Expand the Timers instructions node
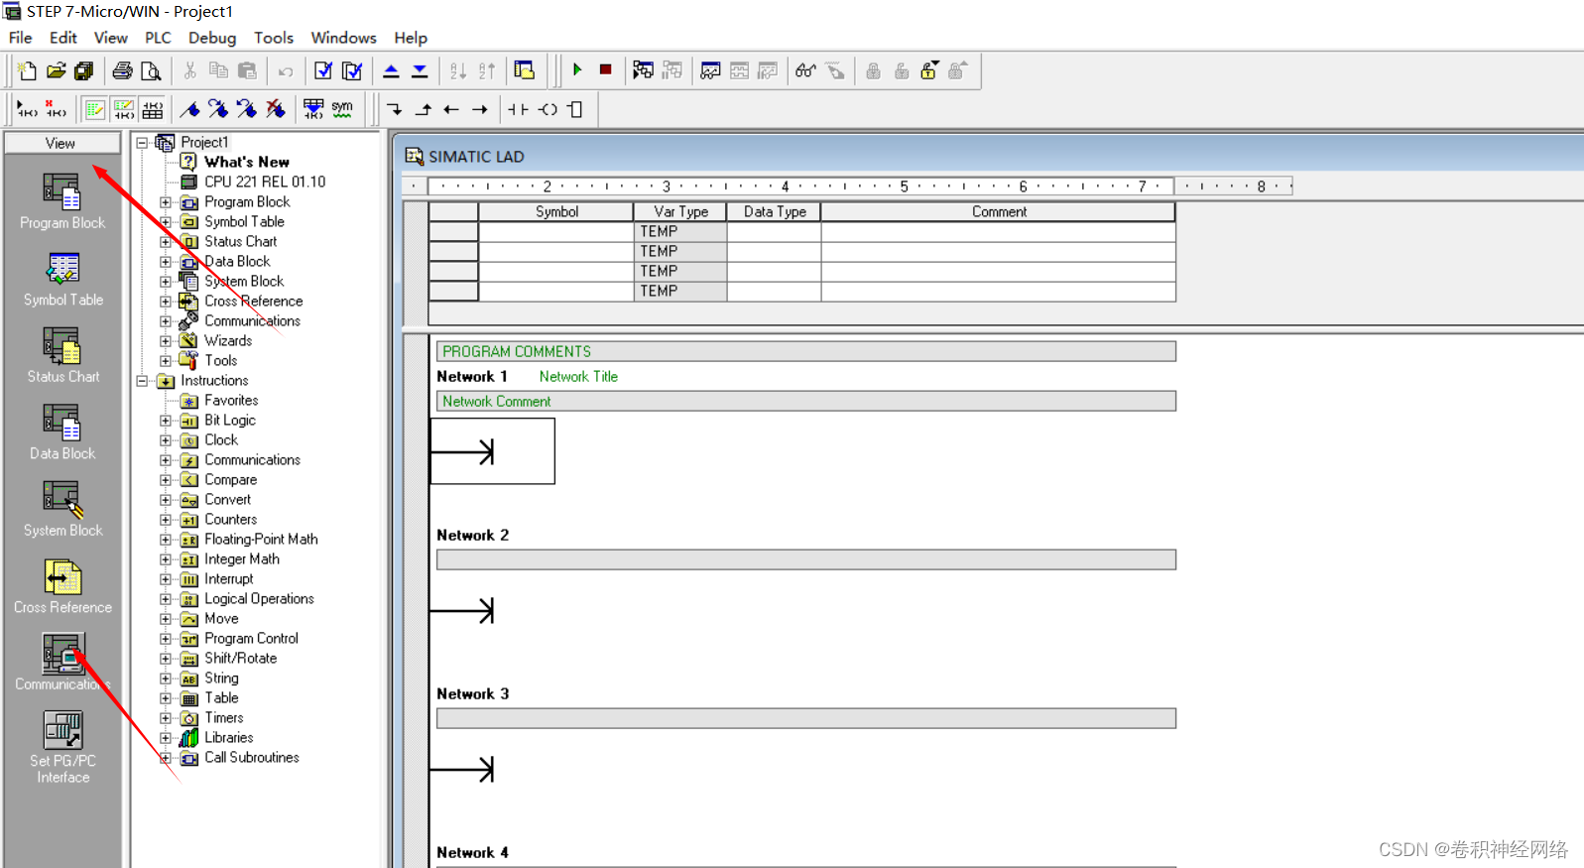1584x868 pixels. (x=166, y=718)
